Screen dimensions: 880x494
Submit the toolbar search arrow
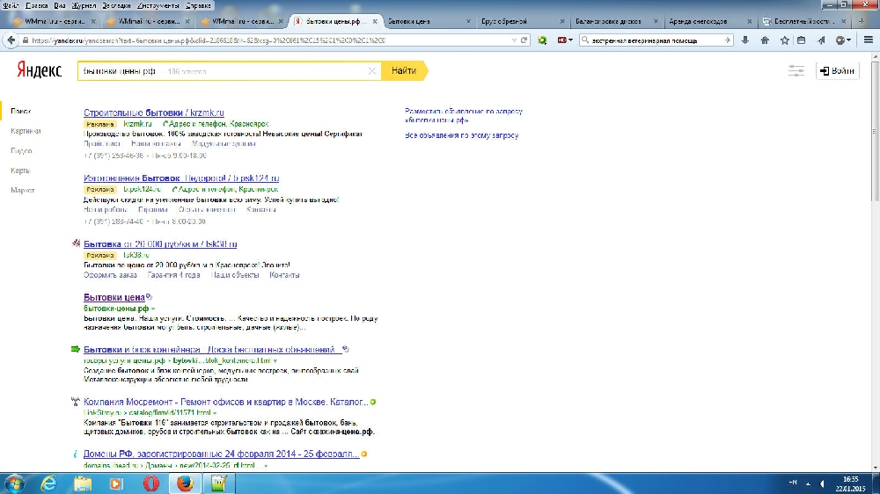click(x=728, y=40)
